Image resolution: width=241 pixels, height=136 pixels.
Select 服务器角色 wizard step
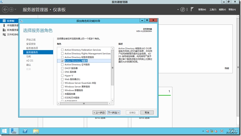[38, 52]
